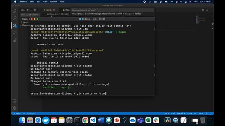The width and height of the screenshot is (225, 126).
Task: Click Ln 6, Col 15 in status bar
Action: (x=170, y=113)
